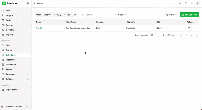Open the Sites filter dropdown
The width and height of the screenshot is (202, 110).
(122, 15)
